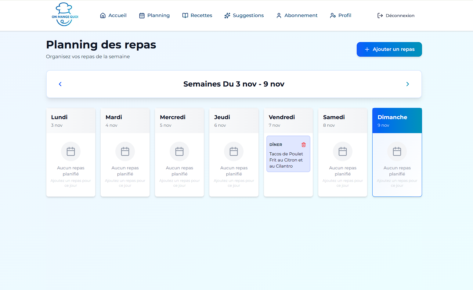Go to next week with right chevron
Image resolution: width=473 pixels, height=290 pixels.
(408, 84)
